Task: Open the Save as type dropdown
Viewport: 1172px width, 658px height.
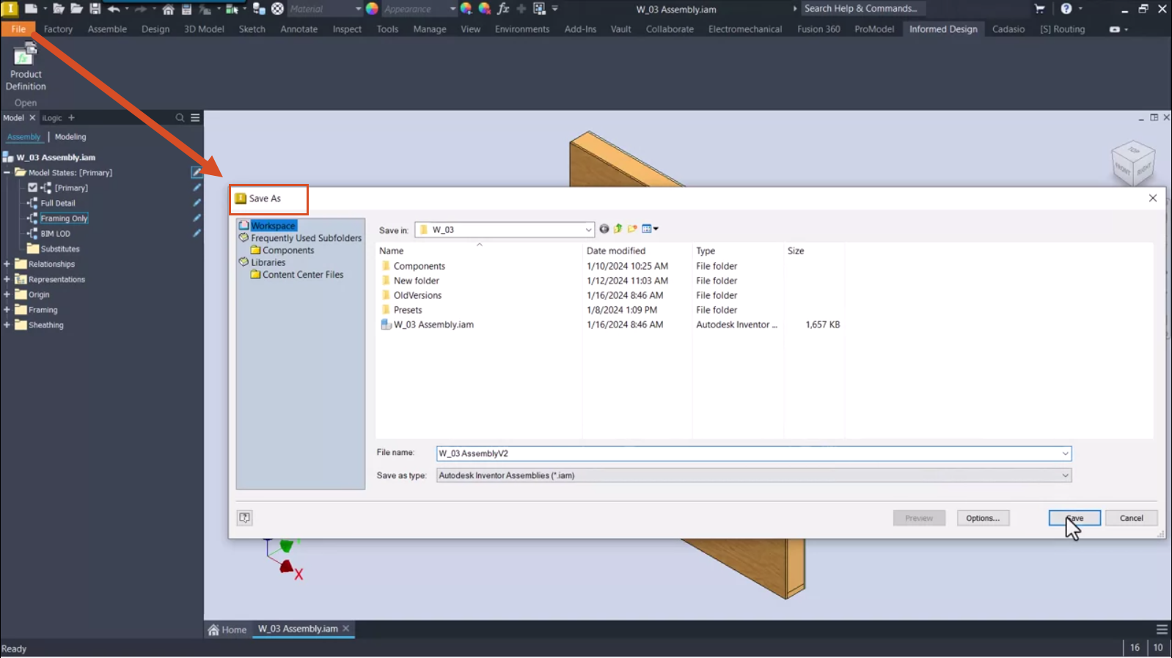Action: [1065, 476]
